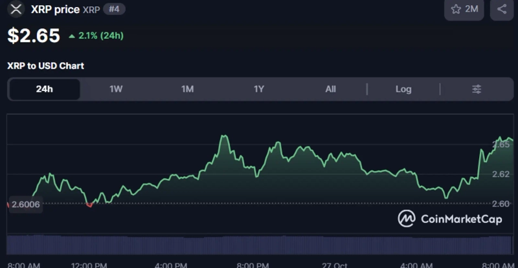518x268 pixels.
Task: Click the $2.65 current price
Action: pos(34,36)
